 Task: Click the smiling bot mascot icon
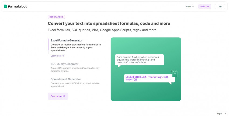click(175, 73)
